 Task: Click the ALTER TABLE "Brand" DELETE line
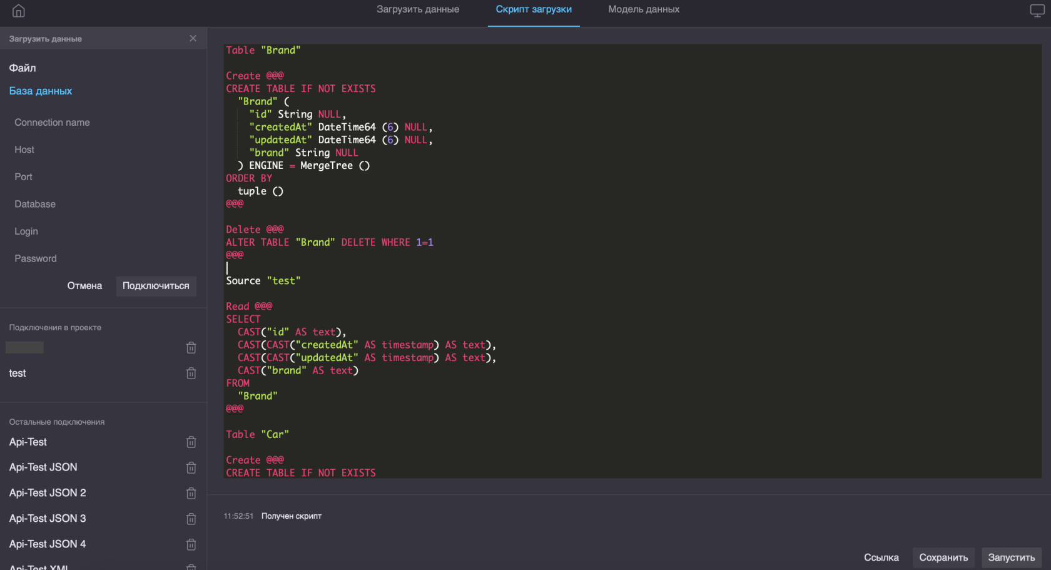click(x=330, y=242)
